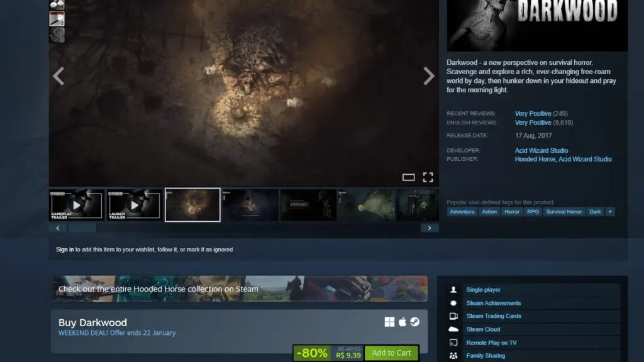Click Add to Cart for Darkwood
Image resolution: width=644 pixels, height=362 pixels.
pyautogui.click(x=391, y=353)
